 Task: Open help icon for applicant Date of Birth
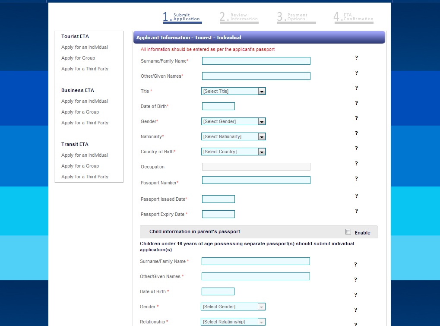(x=356, y=103)
